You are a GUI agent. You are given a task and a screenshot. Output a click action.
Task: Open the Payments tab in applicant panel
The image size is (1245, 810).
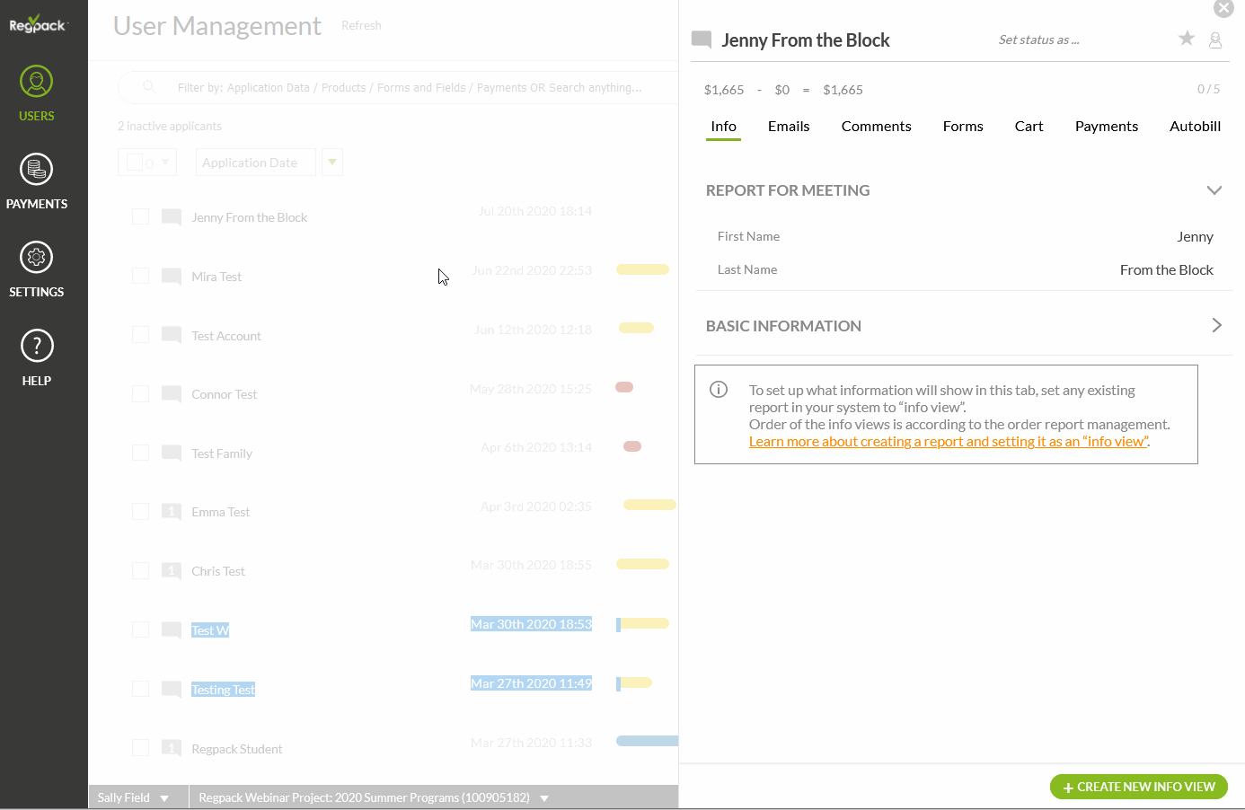click(1106, 127)
